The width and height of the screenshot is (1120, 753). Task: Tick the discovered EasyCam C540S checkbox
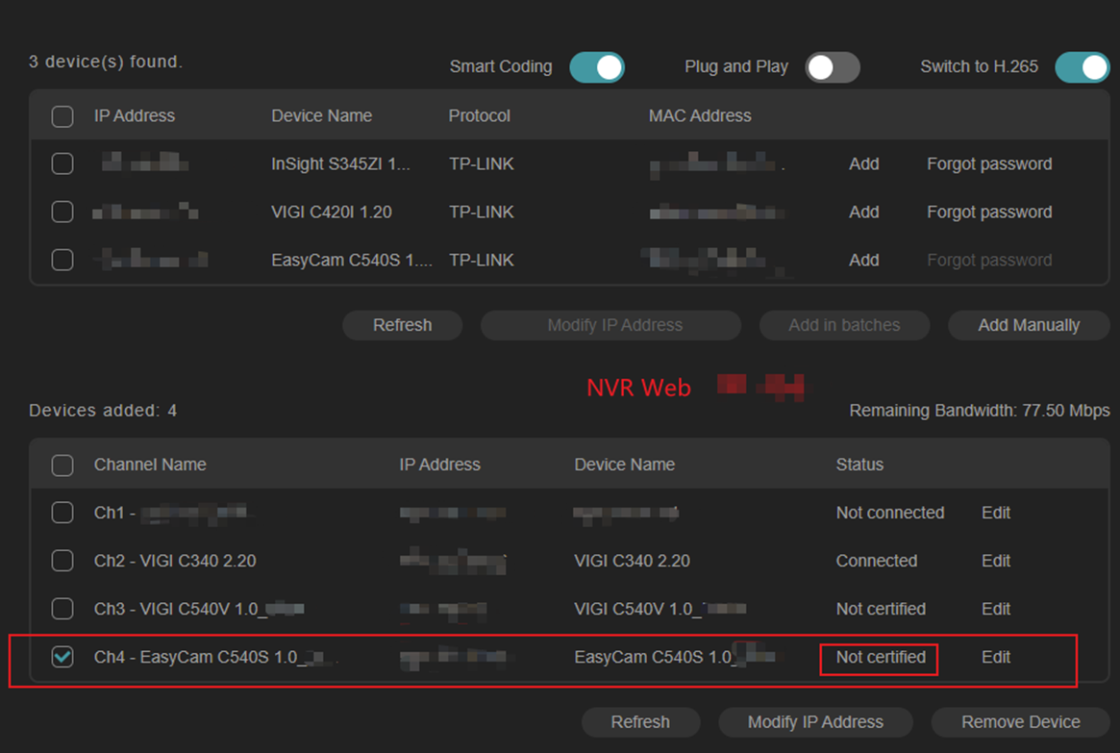[62, 261]
